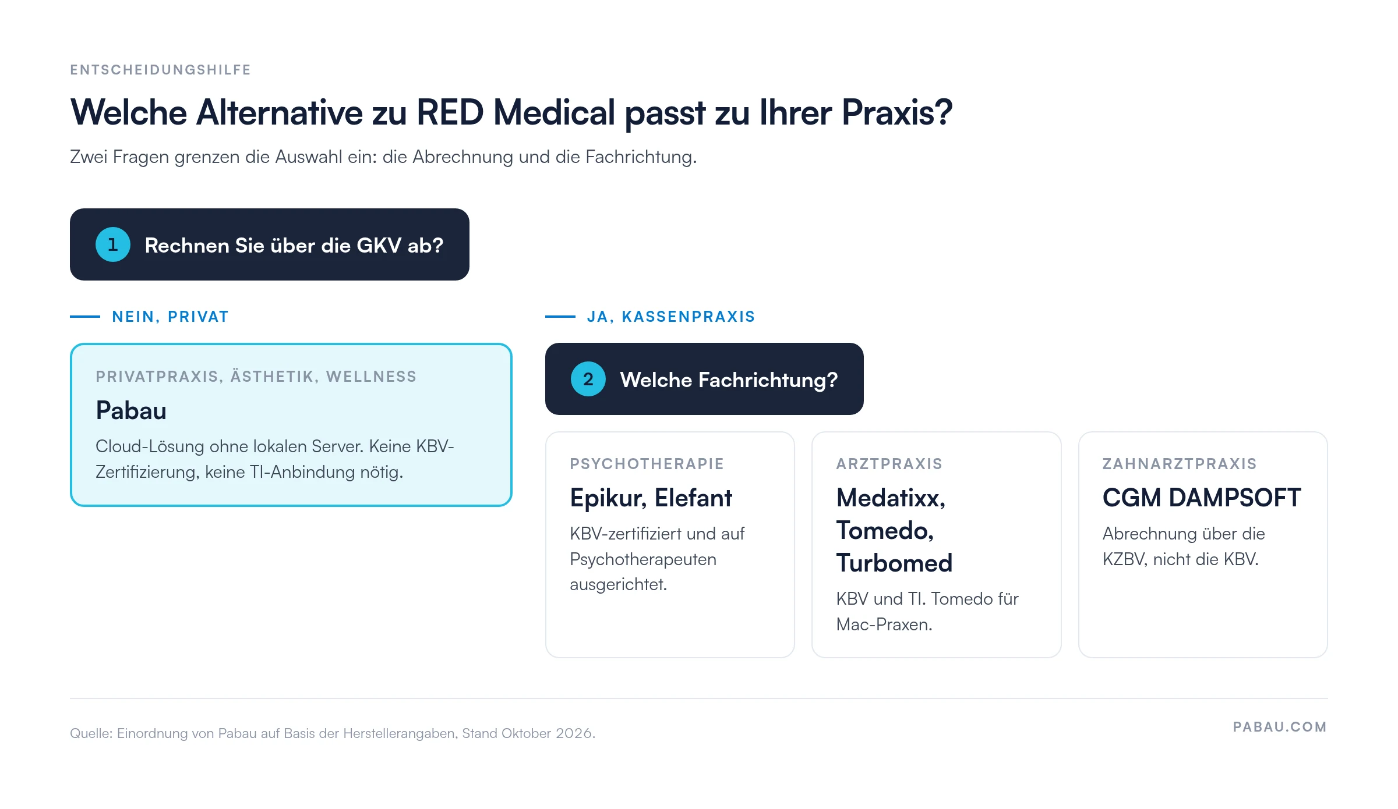
Task: Open the Pabau recommendation card
Action: click(x=291, y=425)
